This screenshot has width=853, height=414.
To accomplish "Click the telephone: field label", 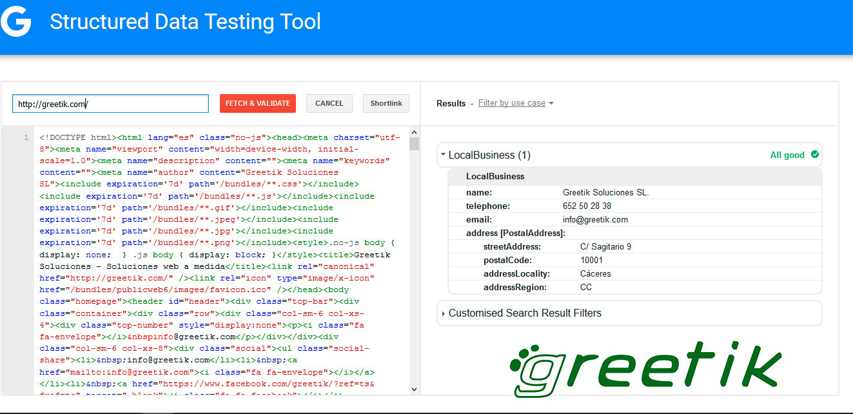I will pyautogui.click(x=488, y=206).
